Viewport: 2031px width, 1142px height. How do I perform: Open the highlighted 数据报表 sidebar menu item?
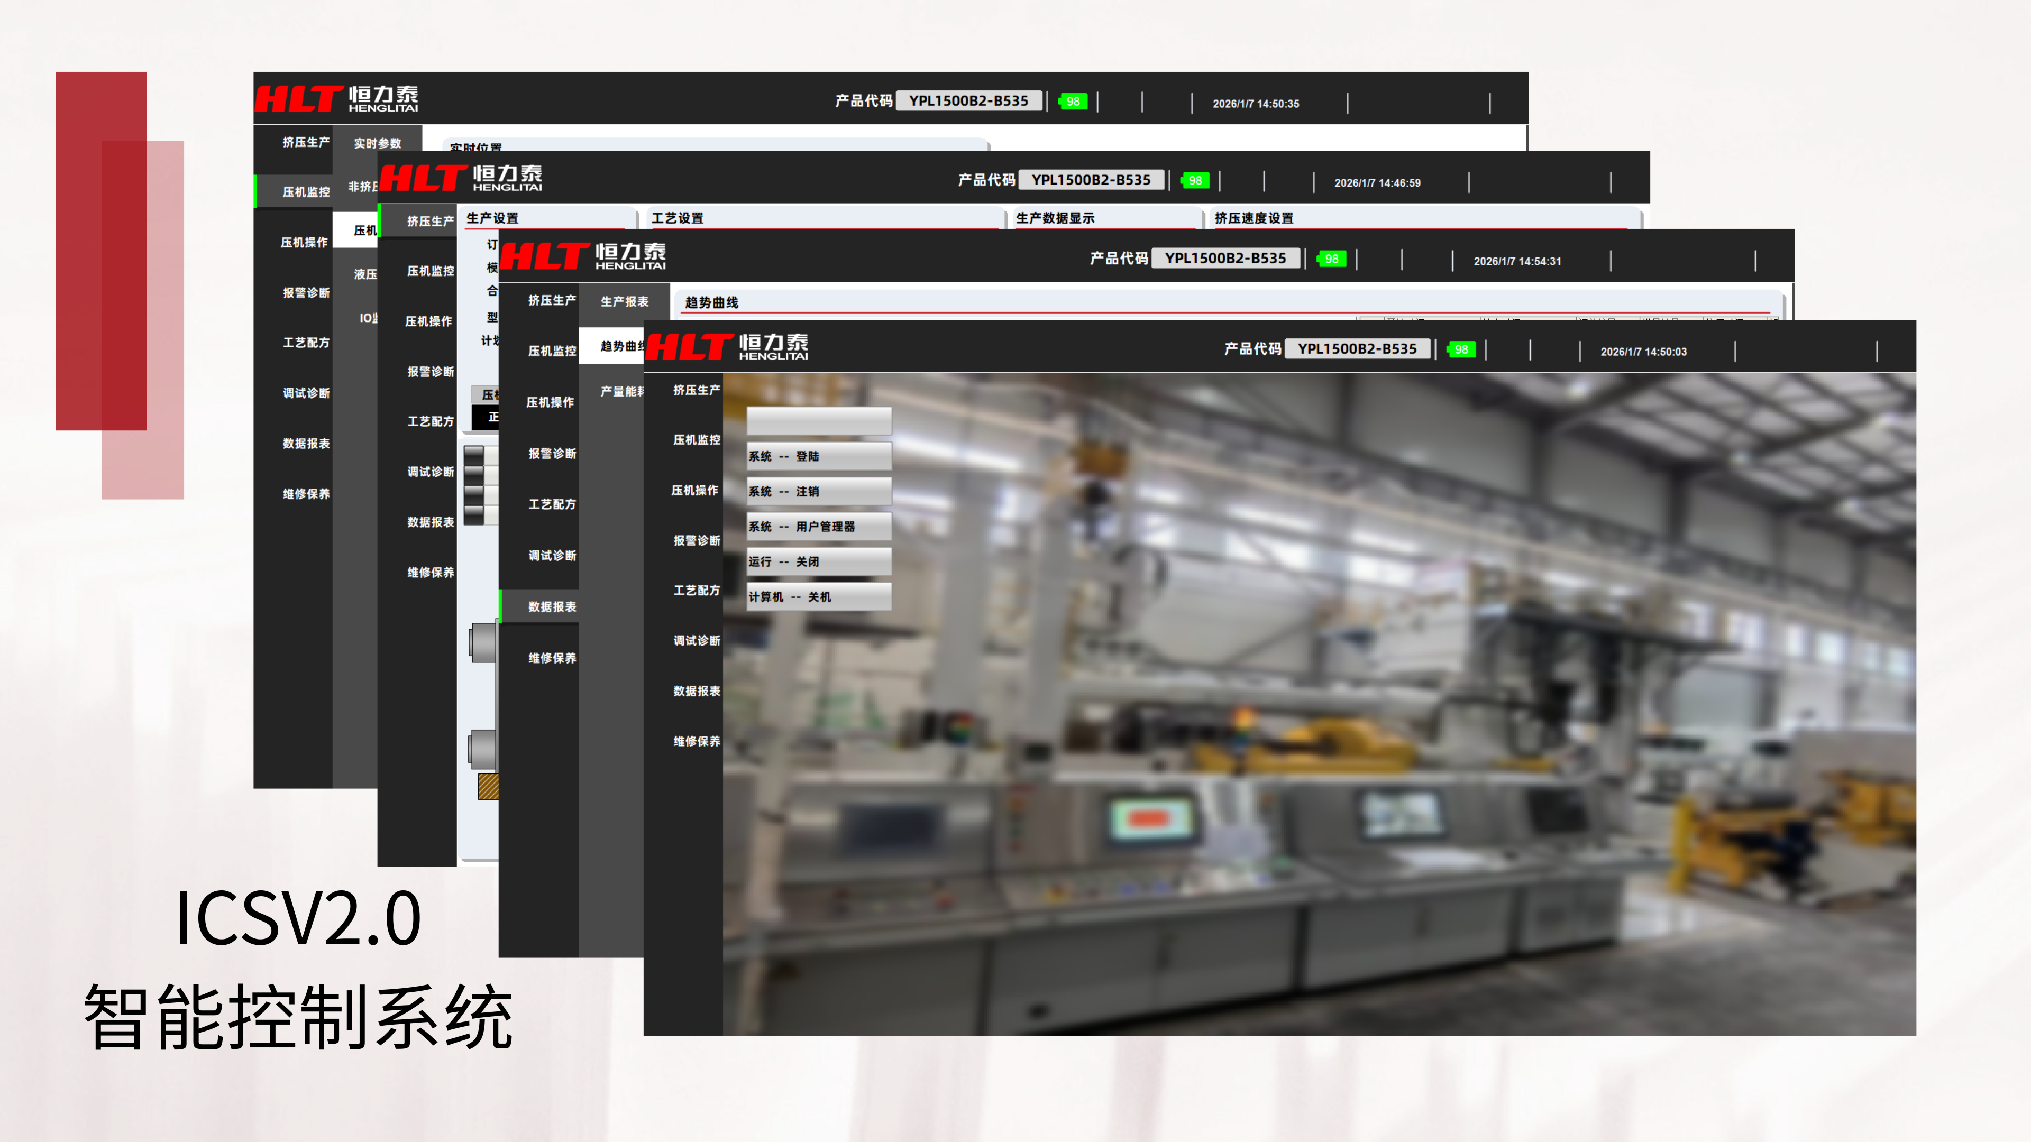point(551,607)
